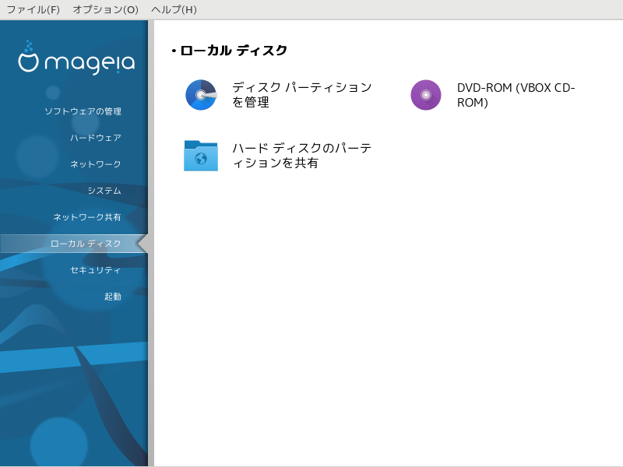Image resolution: width=623 pixels, height=467 pixels.
Task: Select セキュリティ in sidebar
Action: click(x=95, y=270)
